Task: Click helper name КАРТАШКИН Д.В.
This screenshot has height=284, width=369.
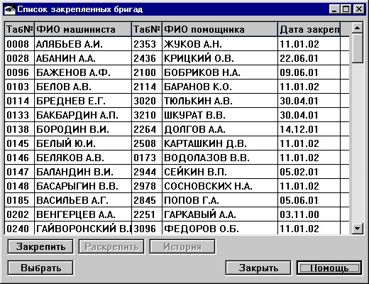Action: 205,143
